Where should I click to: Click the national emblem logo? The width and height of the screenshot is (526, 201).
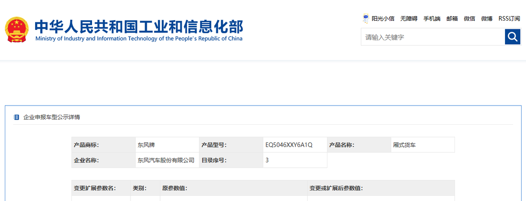17,30
